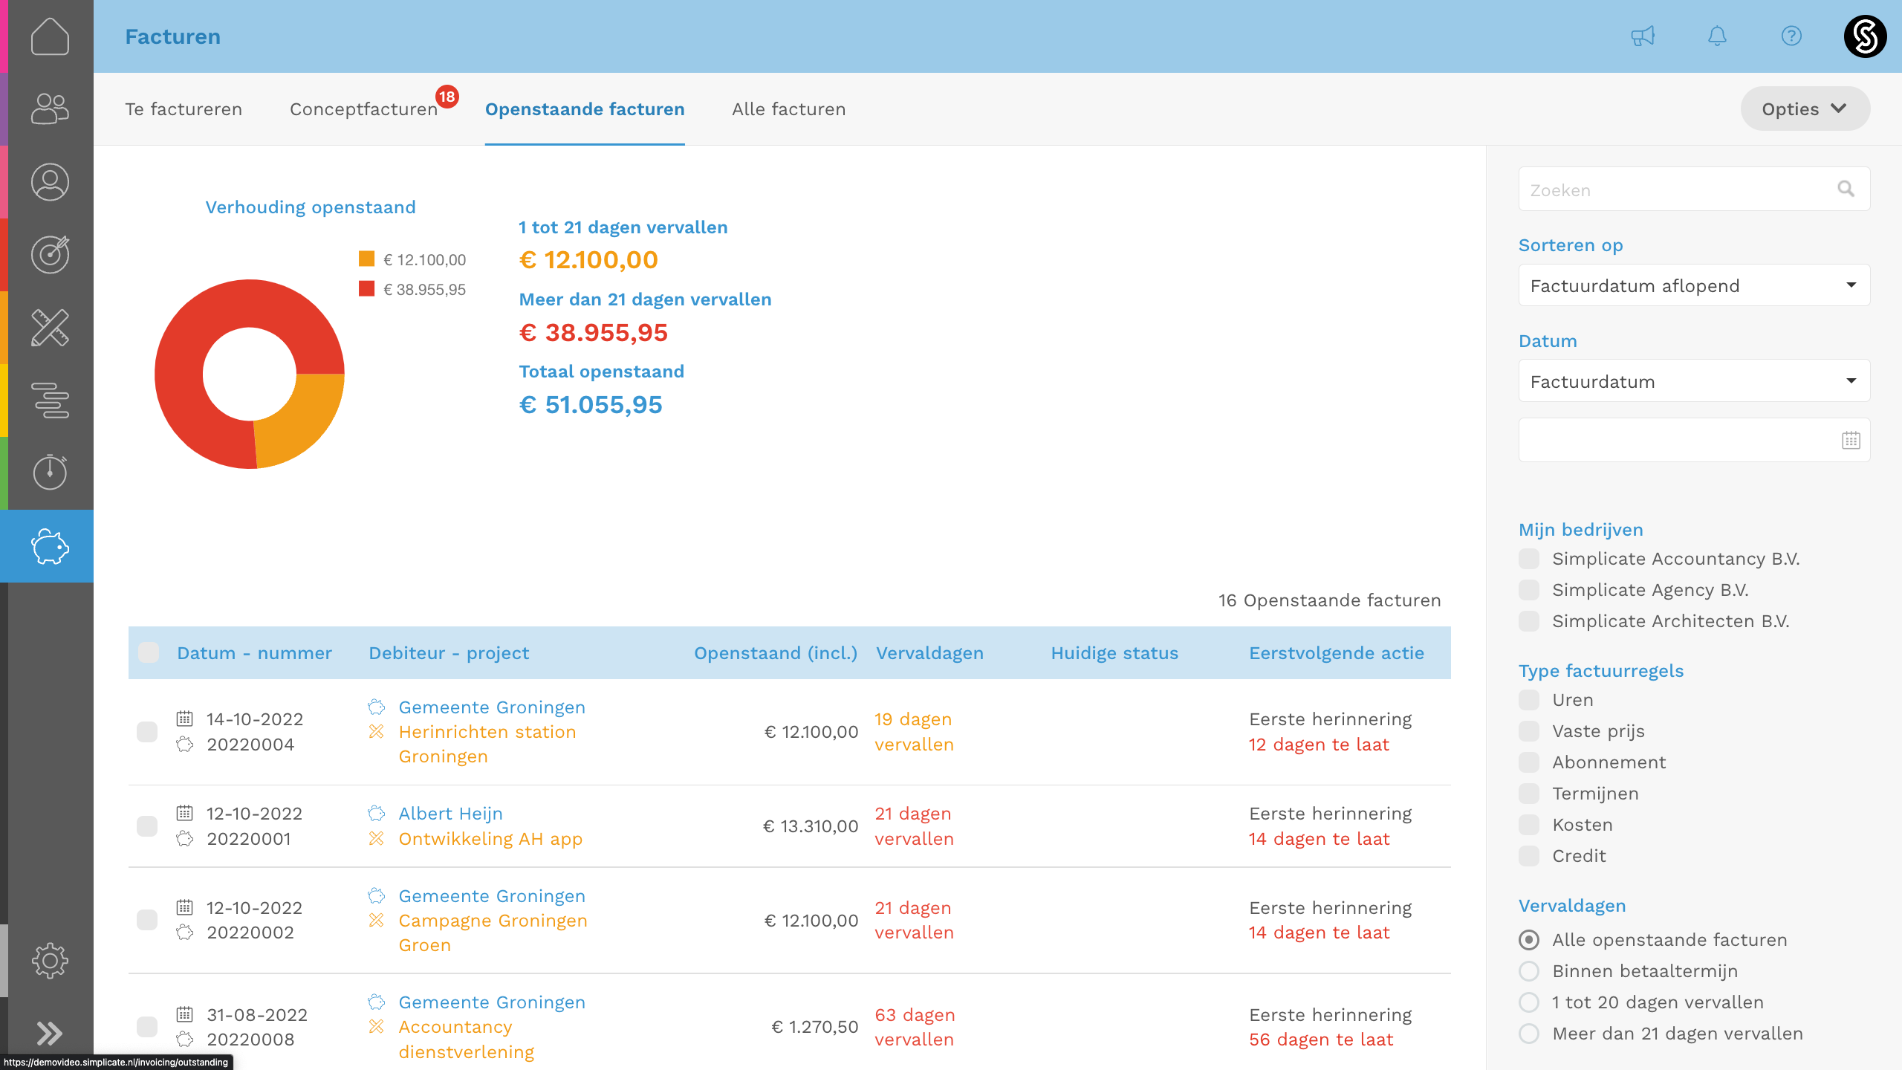Viewport: 1902px width, 1070px height.
Task: Open the projects ruler icon in sidebar
Action: click(48, 327)
